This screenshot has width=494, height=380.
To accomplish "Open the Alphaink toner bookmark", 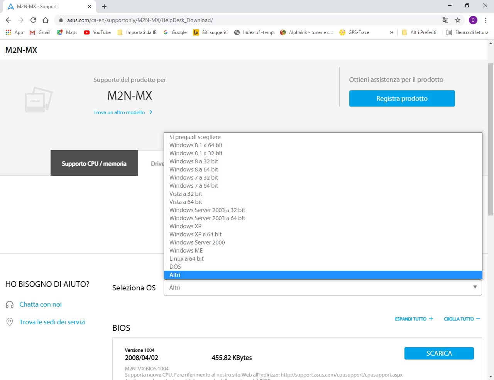I will click(x=306, y=32).
